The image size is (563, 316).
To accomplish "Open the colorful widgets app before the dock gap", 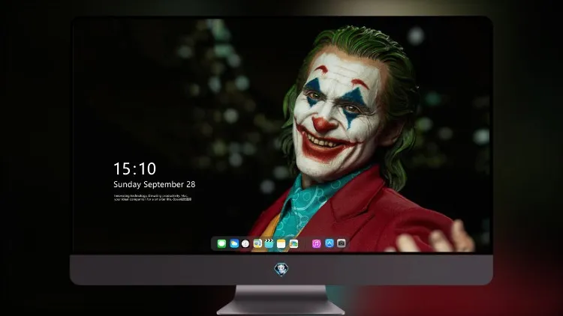I will pyautogui.click(x=294, y=243).
